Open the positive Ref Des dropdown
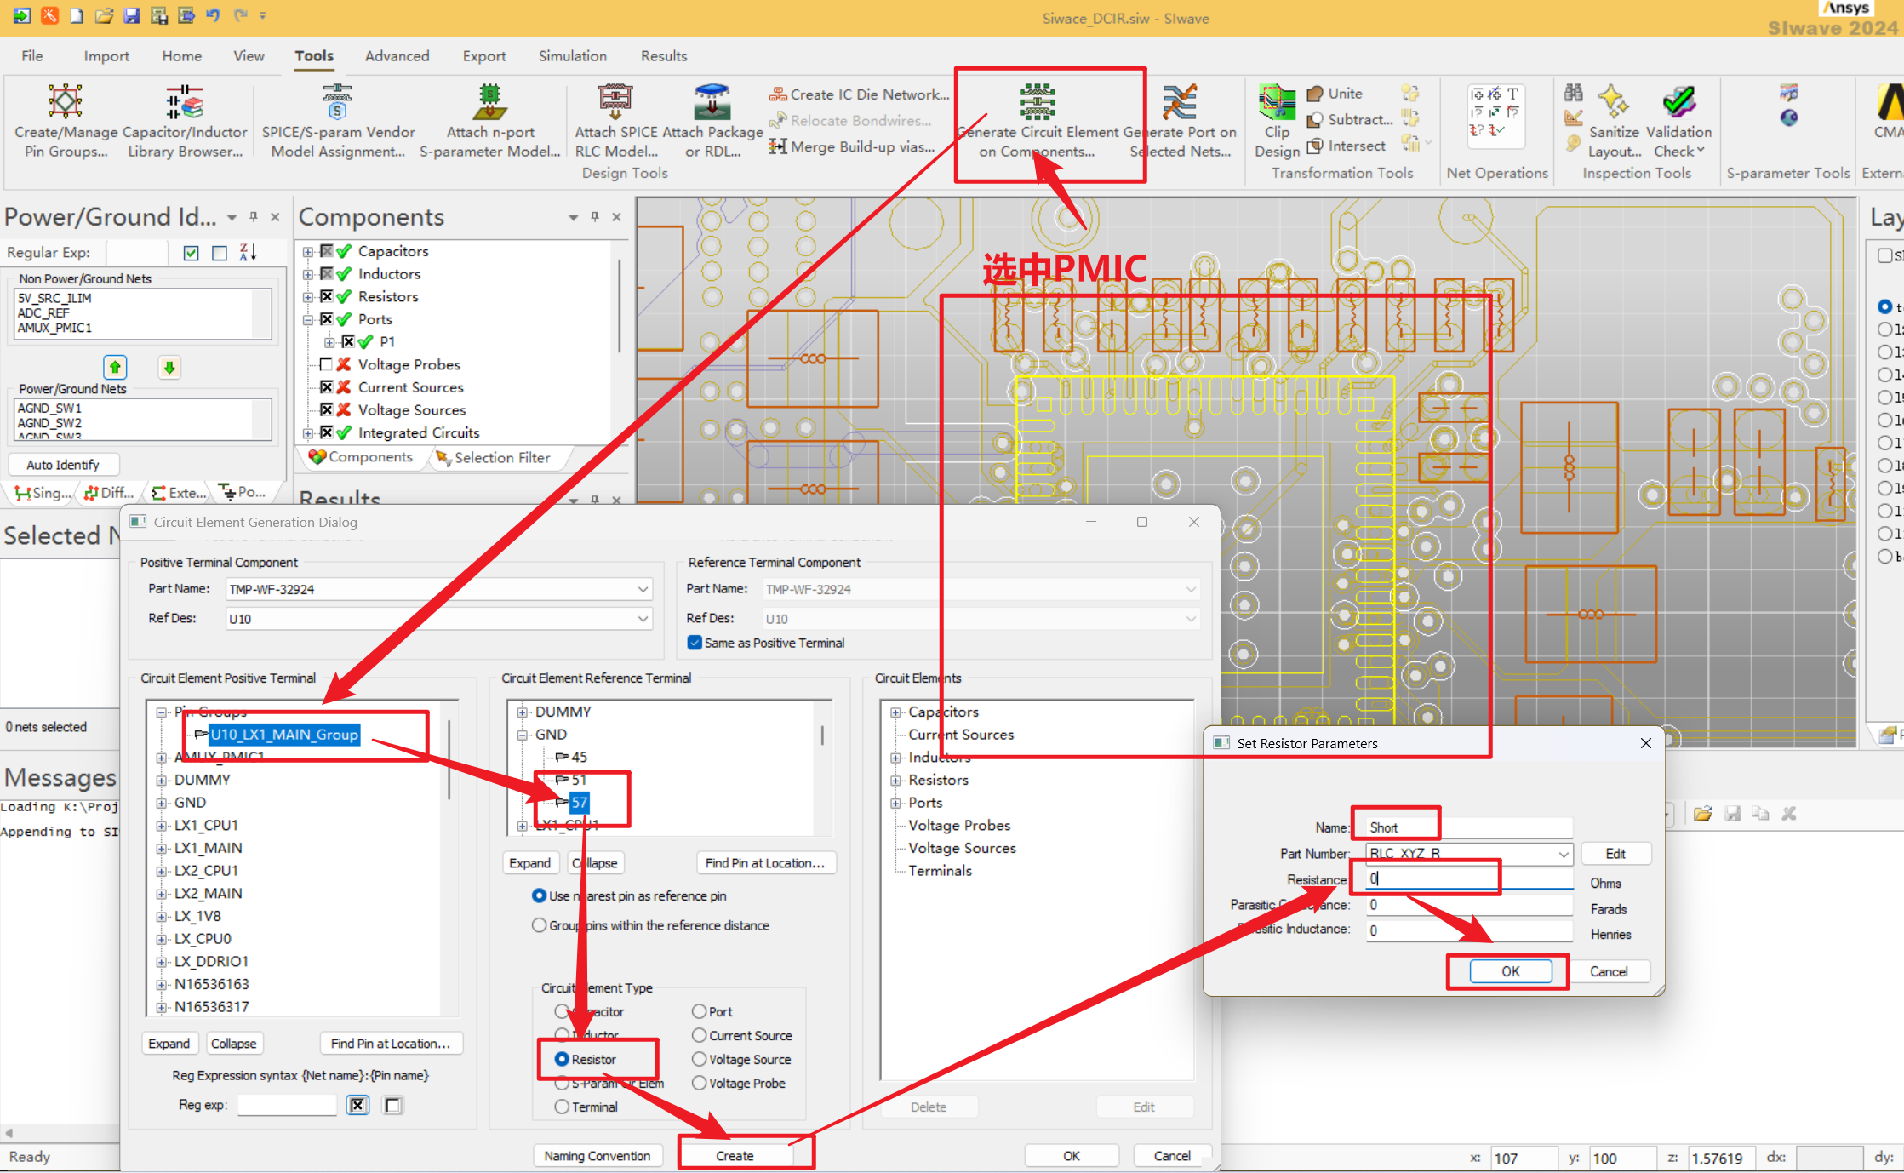The height and width of the screenshot is (1173, 1904). [x=643, y=619]
